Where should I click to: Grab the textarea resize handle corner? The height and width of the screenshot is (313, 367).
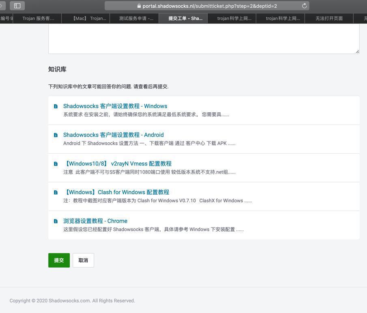(x=357, y=51)
